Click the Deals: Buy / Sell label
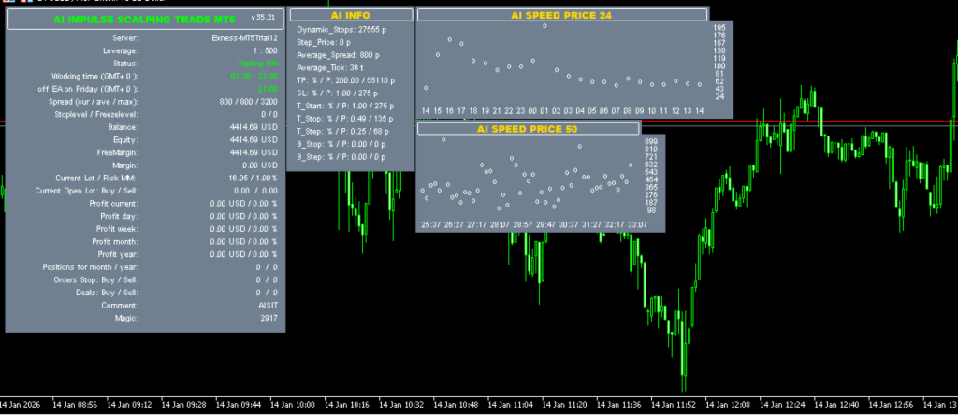The height and width of the screenshot is (415, 958). tap(105, 293)
